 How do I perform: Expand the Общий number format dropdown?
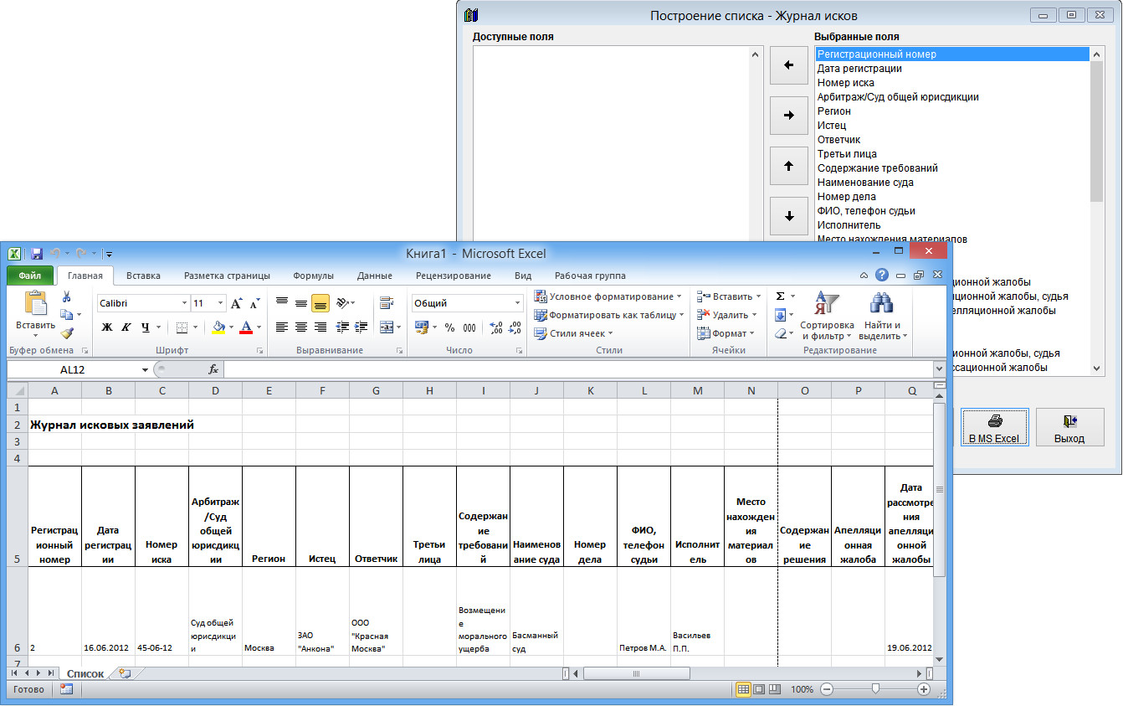[517, 303]
